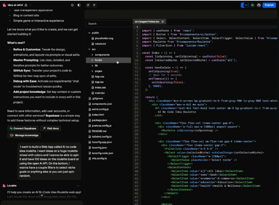Click the Connect Supabase button

(23, 128)
